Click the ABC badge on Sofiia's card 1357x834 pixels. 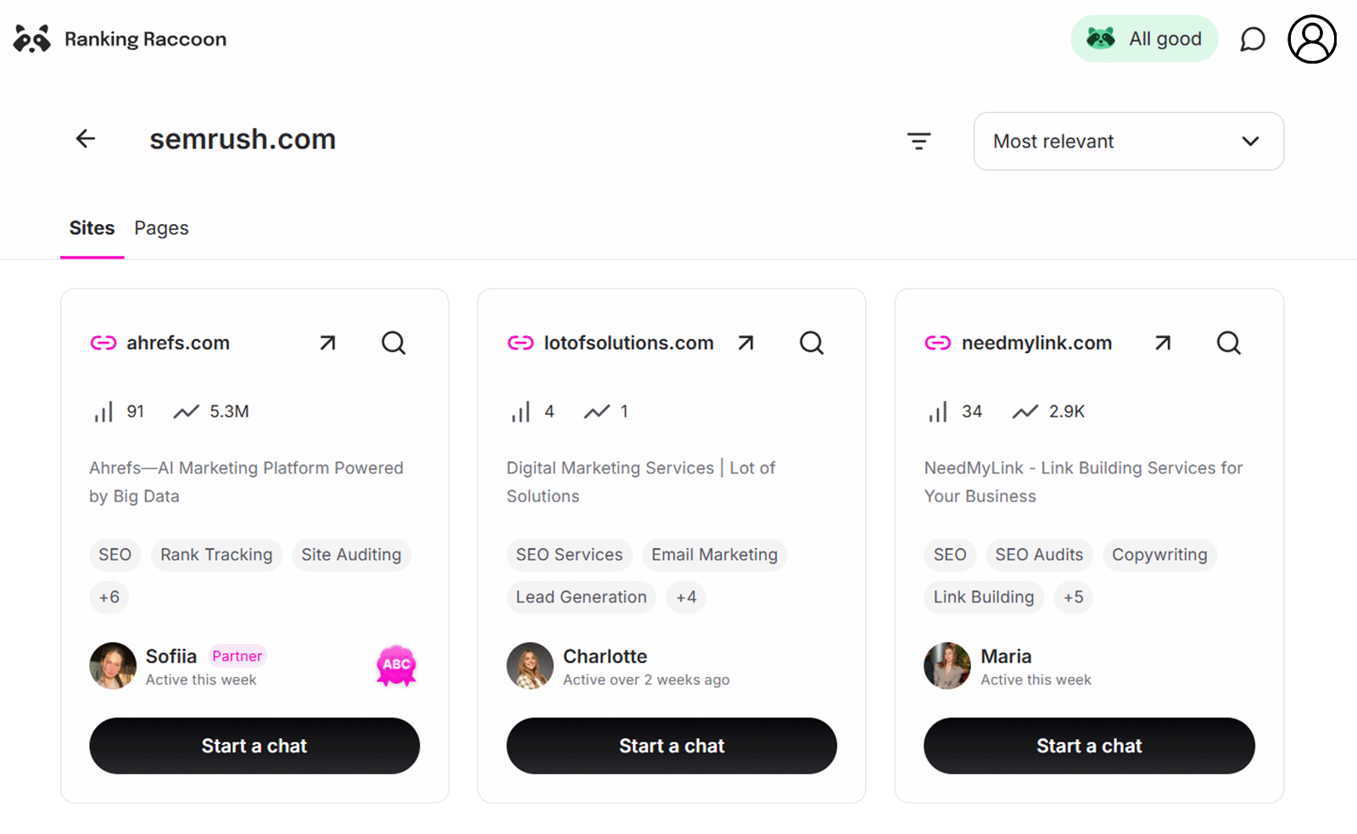(x=395, y=666)
